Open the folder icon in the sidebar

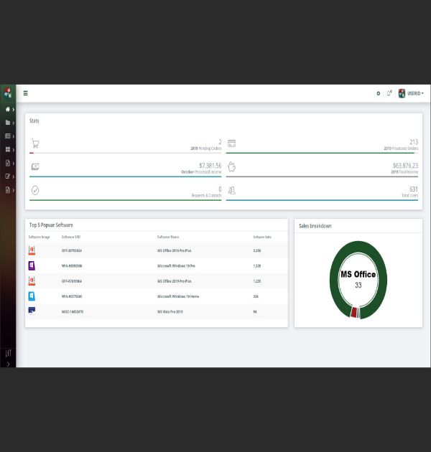[x=8, y=123]
